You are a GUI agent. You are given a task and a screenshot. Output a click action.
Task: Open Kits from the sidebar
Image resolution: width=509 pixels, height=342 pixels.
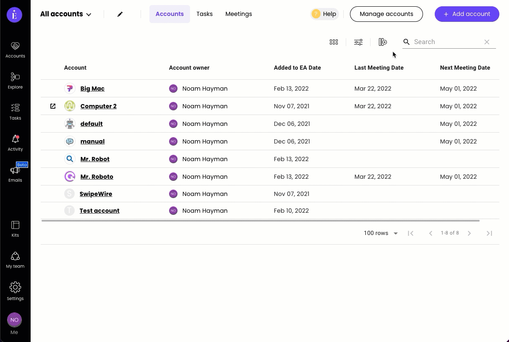[x=15, y=228]
